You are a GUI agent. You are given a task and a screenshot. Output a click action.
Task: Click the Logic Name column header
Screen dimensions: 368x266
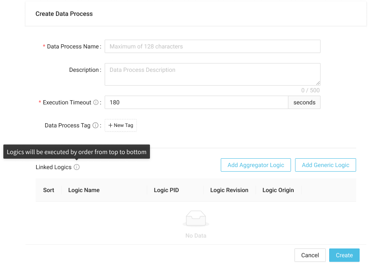pyautogui.click(x=84, y=190)
